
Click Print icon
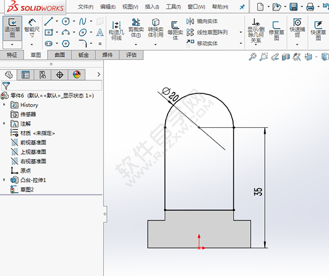click(310, 7)
